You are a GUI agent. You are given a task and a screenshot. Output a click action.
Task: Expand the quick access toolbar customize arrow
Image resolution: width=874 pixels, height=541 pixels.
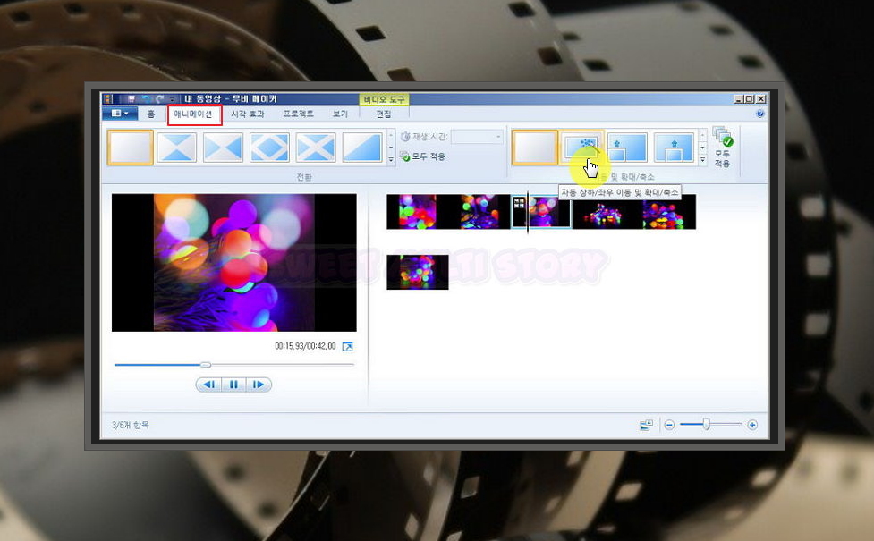pyautogui.click(x=173, y=100)
